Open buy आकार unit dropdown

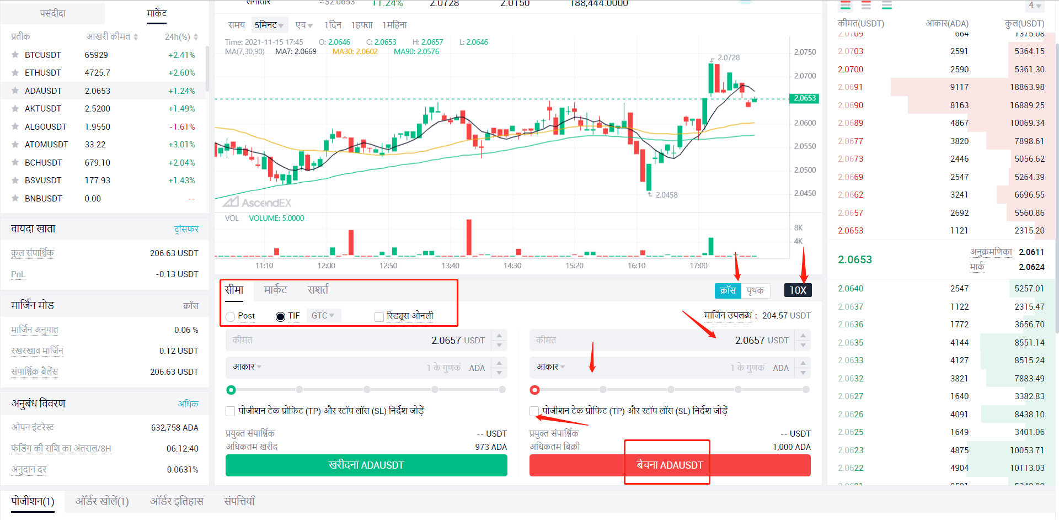tap(247, 367)
